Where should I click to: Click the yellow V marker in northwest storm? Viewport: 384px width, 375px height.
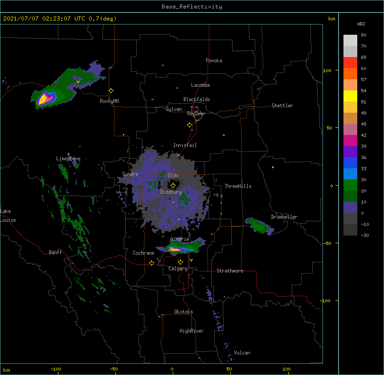click(78, 82)
